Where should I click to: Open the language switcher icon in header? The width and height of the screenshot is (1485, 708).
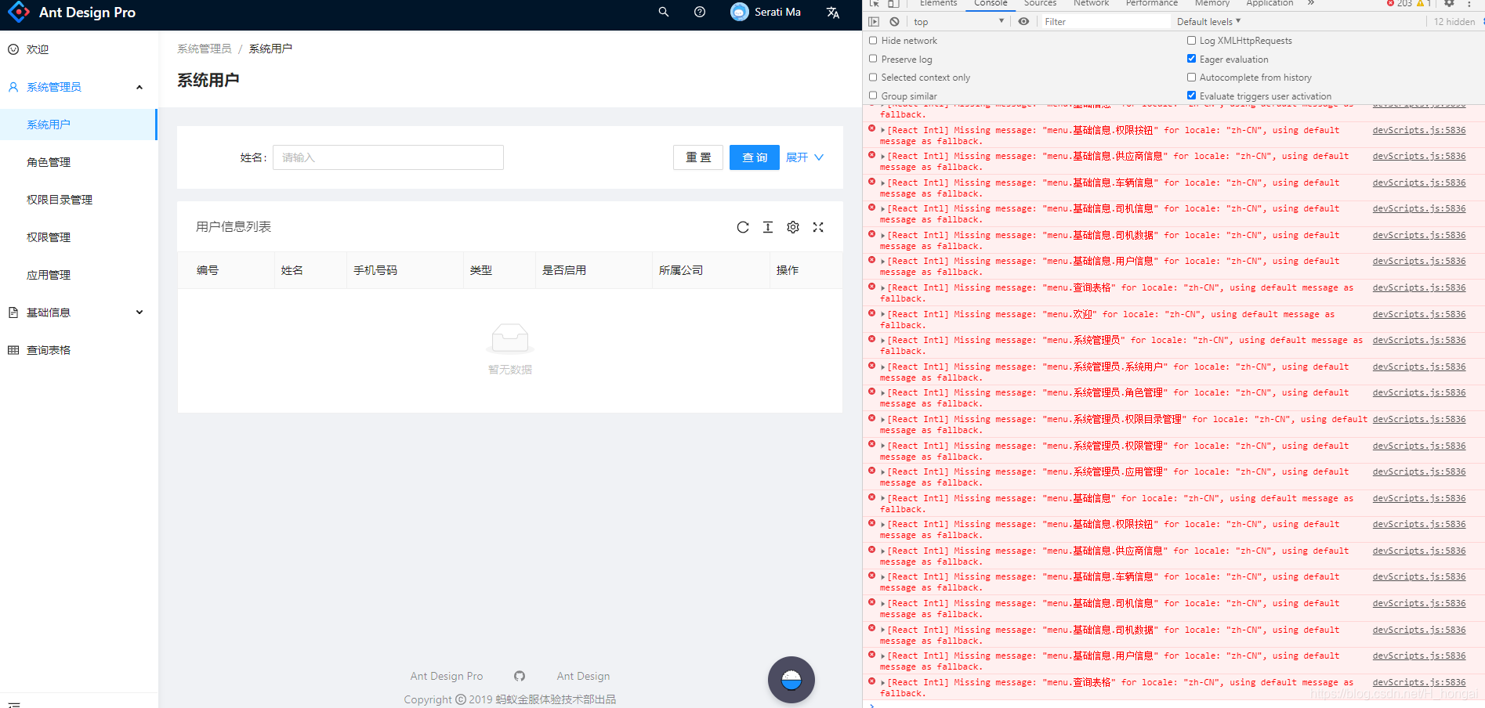click(832, 12)
